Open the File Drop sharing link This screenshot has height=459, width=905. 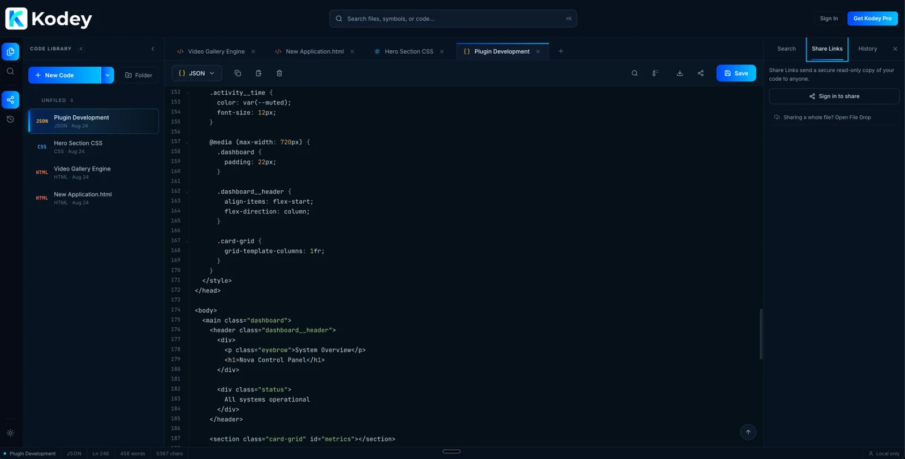tap(834, 117)
